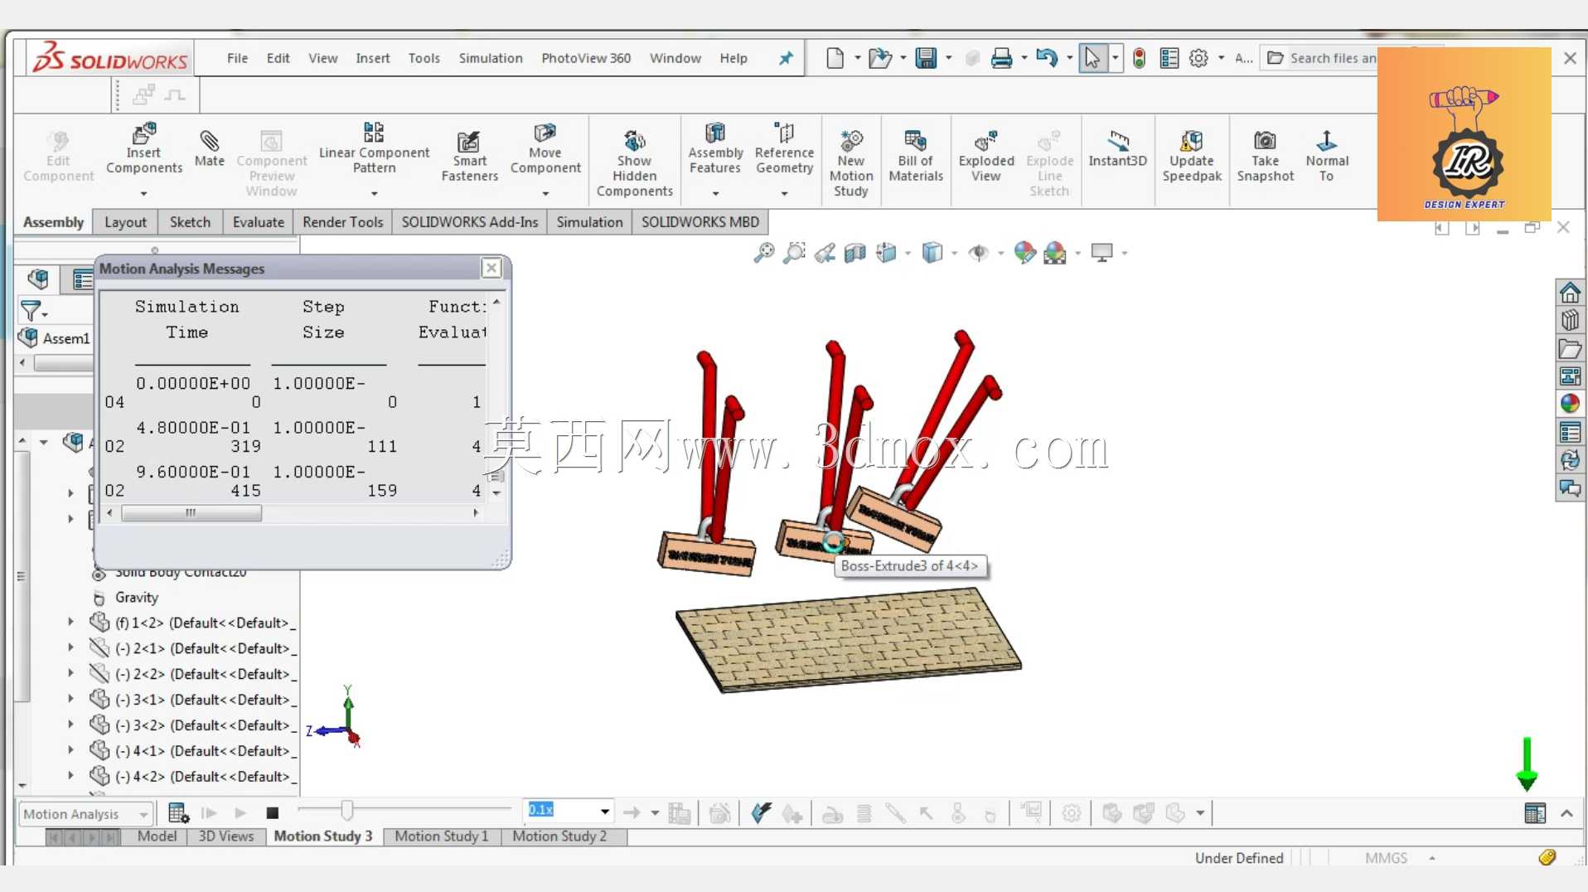Select the Mate tool

click(209, 149)
